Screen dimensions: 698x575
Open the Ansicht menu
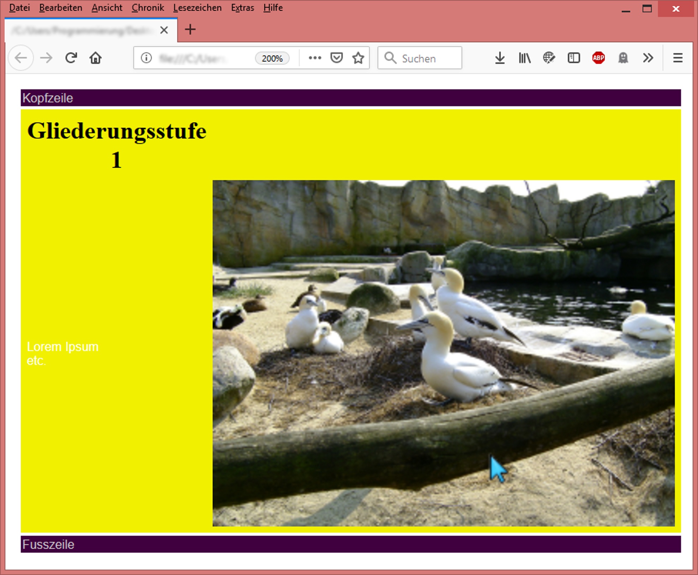(107, 7)
